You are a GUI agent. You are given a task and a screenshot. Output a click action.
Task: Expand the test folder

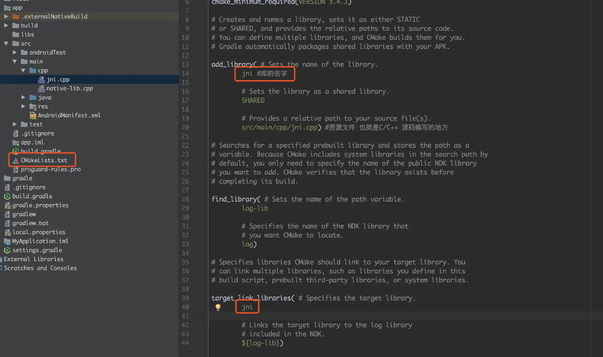[x=15, y=124]
